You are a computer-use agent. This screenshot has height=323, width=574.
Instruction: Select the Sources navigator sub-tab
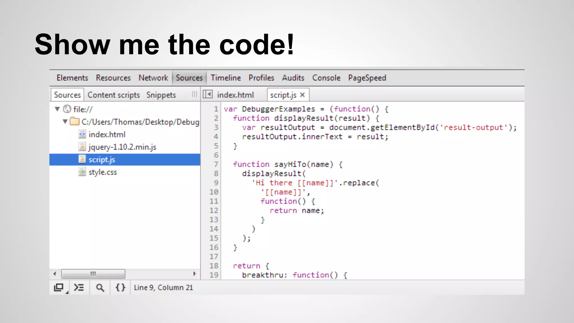(x=67, y=95)
